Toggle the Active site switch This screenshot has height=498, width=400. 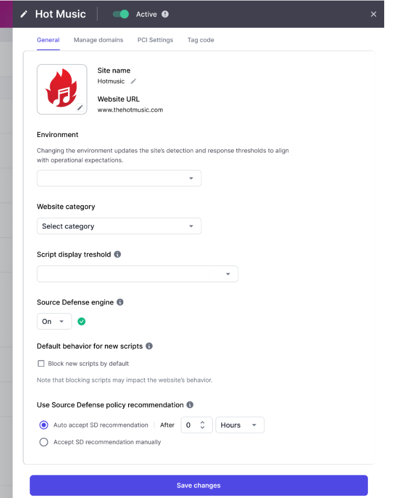[121, 14]
